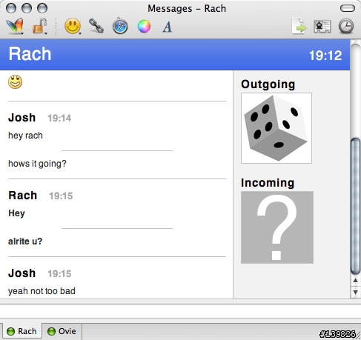361x340 pixels.
Task: Click the chat scrollbar thumb
Action: click(356, 206)
